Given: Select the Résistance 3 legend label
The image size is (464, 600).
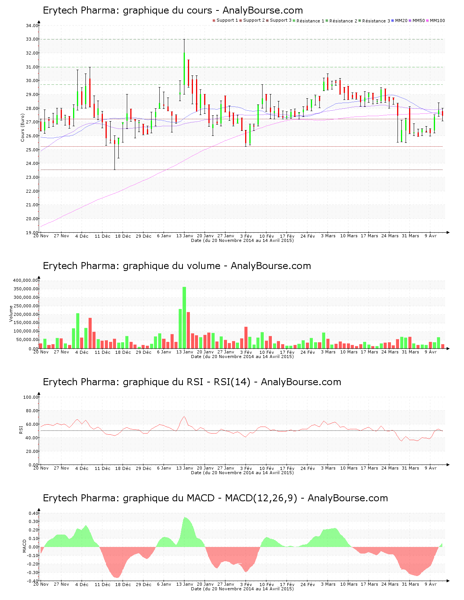Looking at the screenshot, I should point(376,21).
